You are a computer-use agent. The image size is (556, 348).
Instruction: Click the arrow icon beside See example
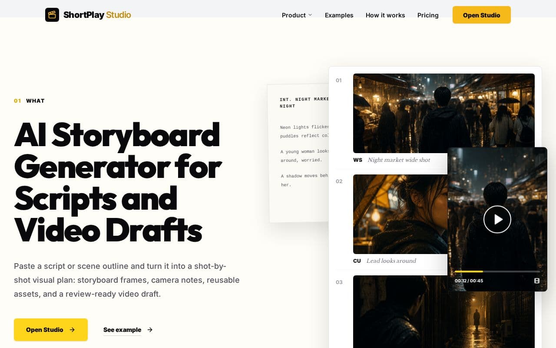[150, 330]
